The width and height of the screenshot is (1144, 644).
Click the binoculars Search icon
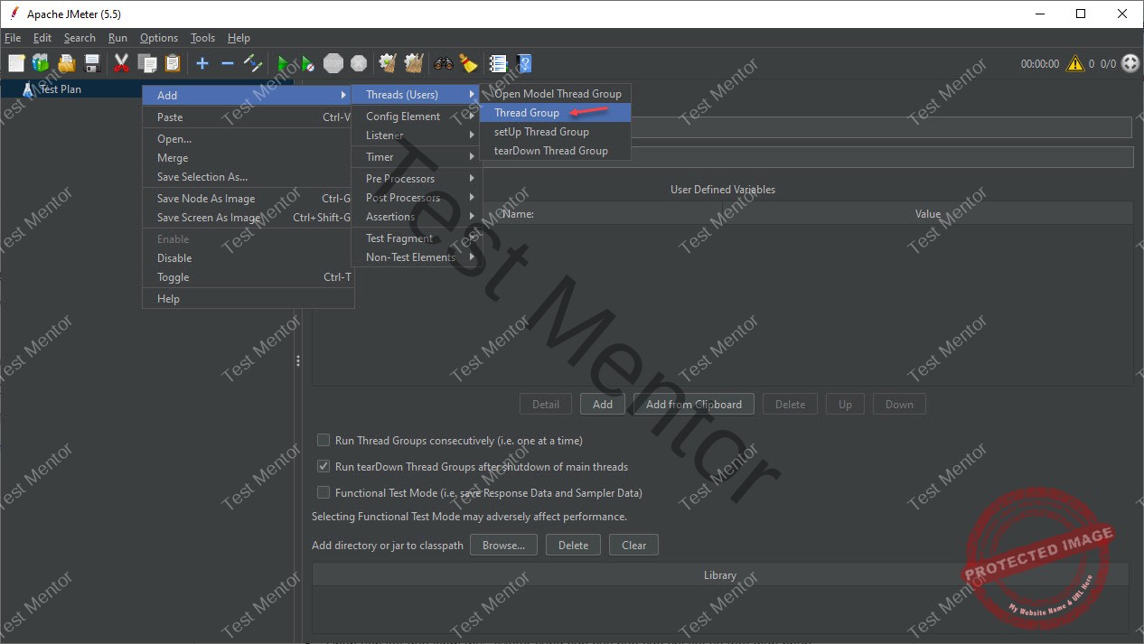(x=443, y=63)
